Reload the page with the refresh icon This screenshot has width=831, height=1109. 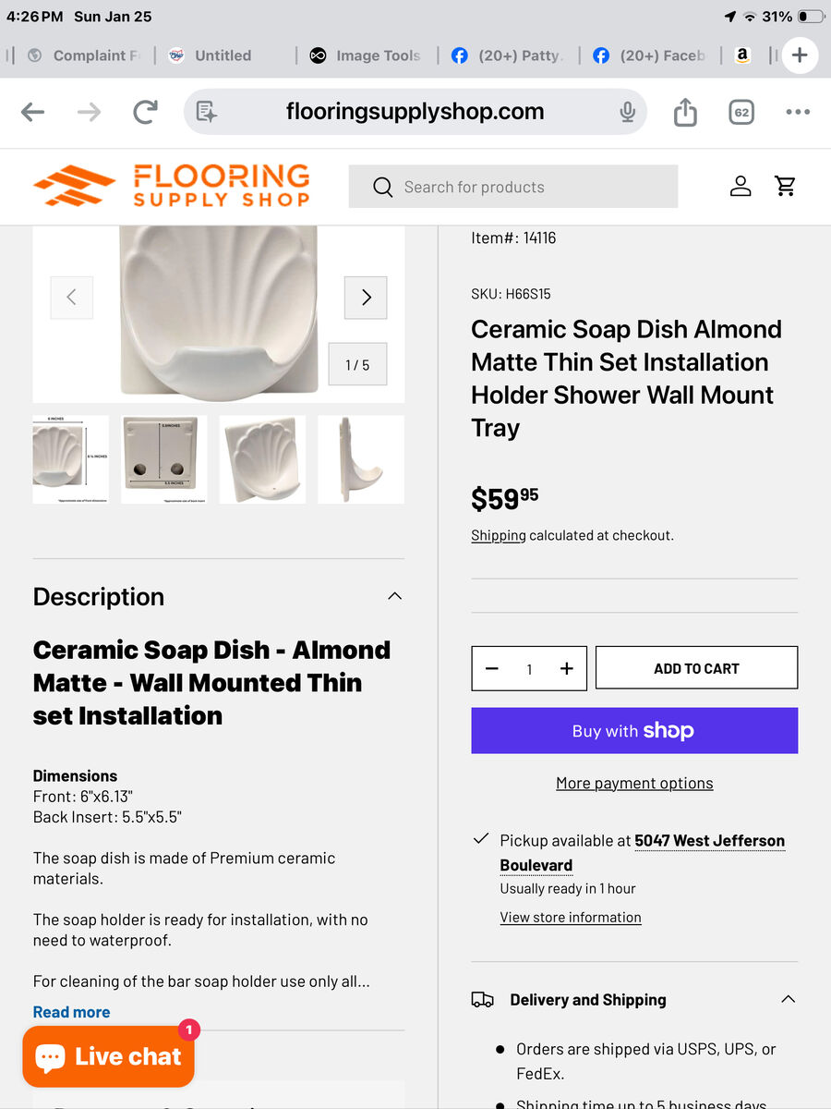[145, 113]
